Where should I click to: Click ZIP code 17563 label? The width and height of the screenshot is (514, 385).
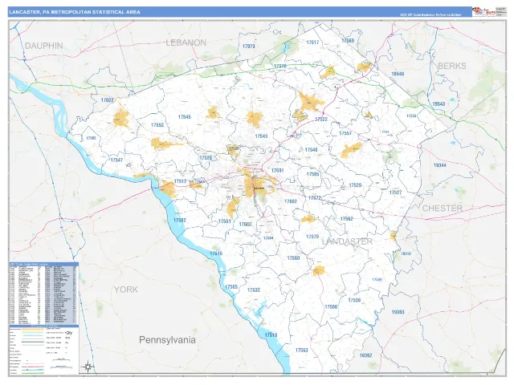point(302,351)
